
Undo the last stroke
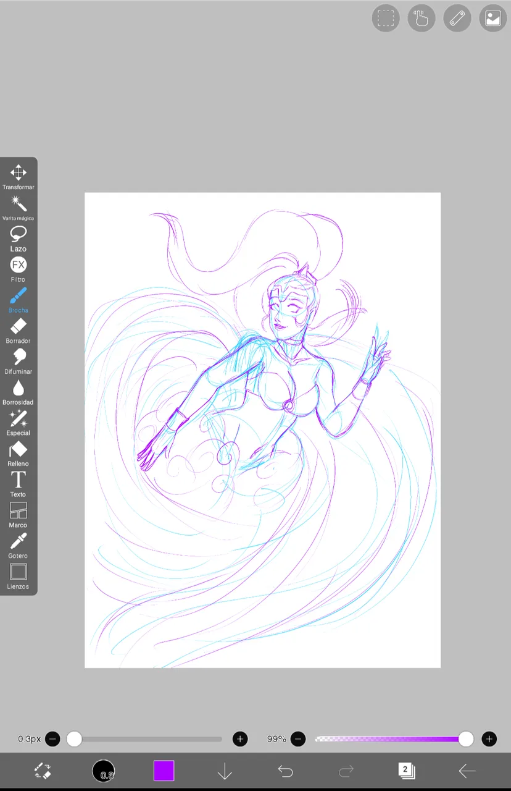point(285,771)
